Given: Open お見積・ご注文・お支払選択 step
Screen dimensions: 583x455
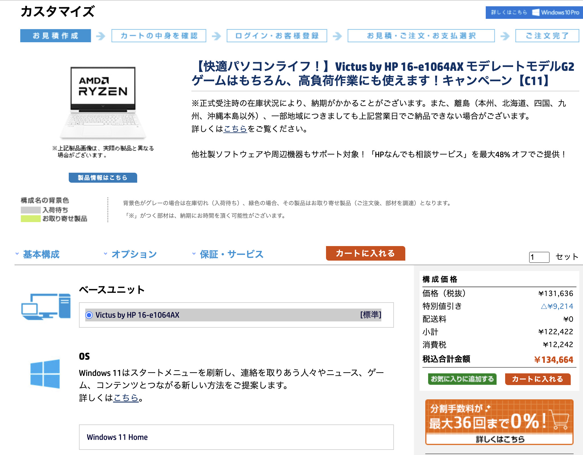Looking at the screenshot, I should (x=421, y=36).
